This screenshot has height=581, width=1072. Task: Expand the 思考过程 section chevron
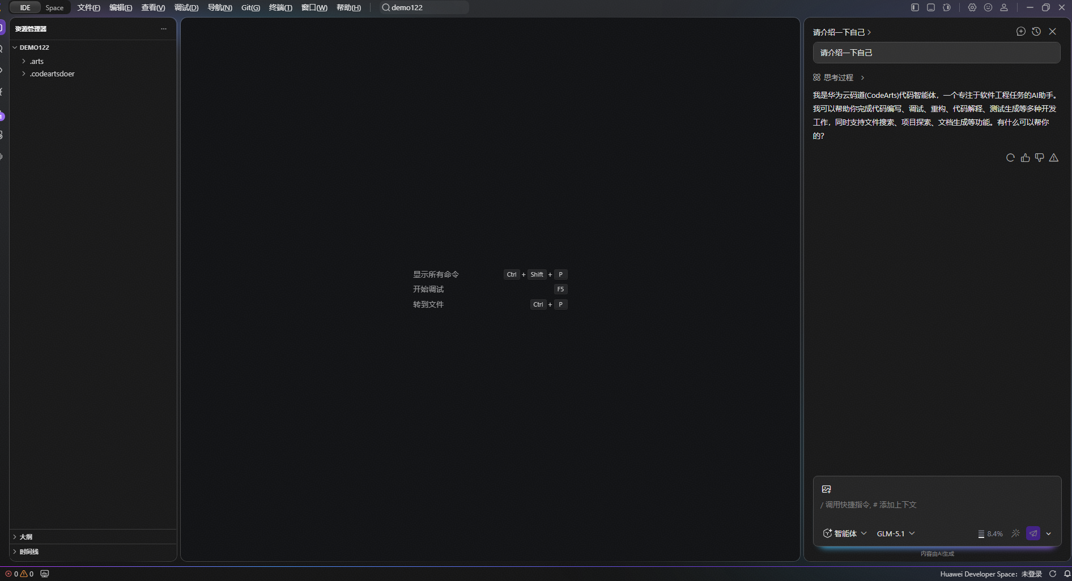pyautogui.click(x=862, y=78)
